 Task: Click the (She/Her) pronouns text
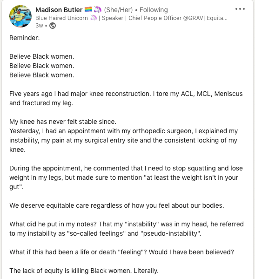[119, 10]
